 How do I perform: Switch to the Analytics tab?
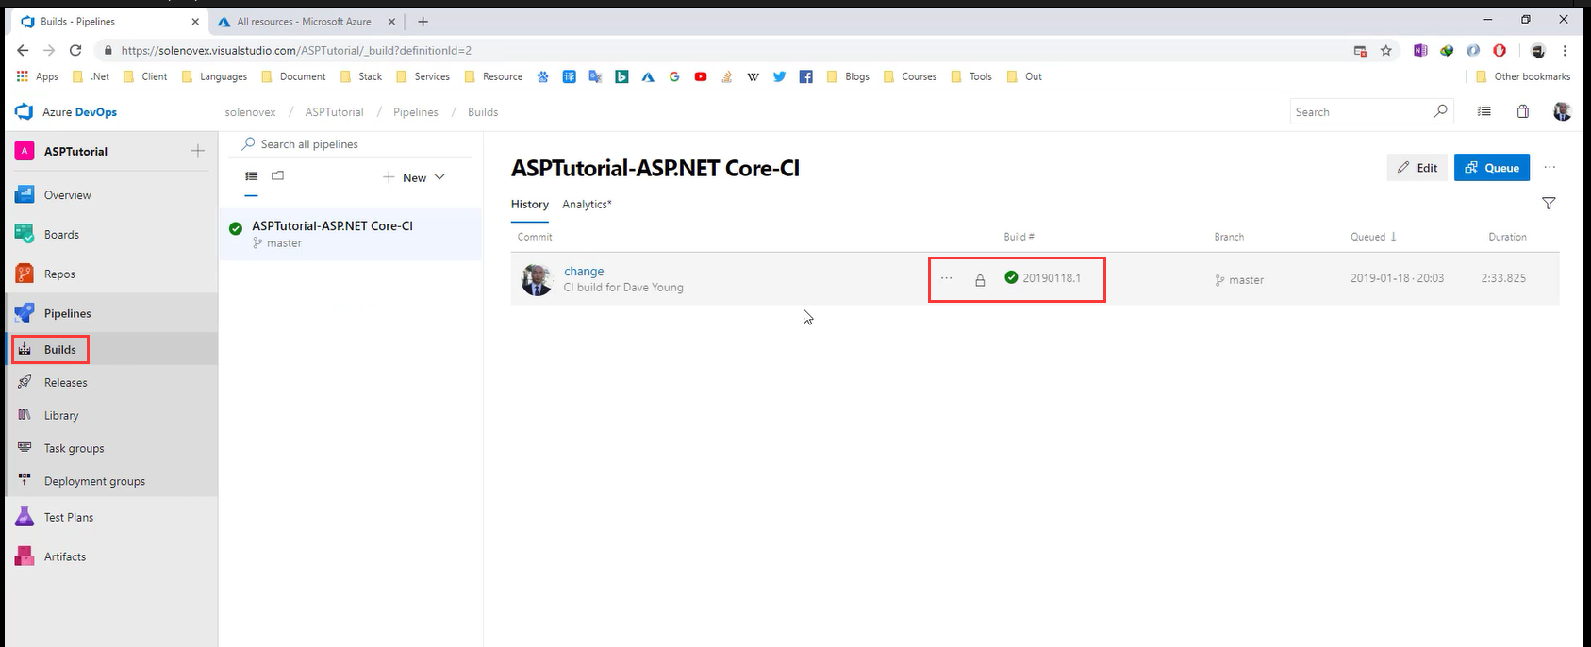587,205
